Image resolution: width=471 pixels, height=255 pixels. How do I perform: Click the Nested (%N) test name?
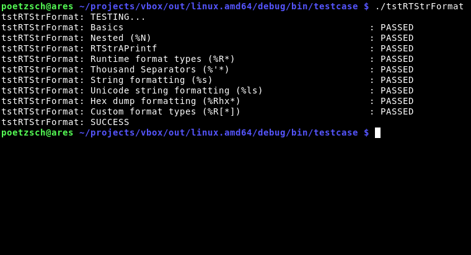(121, 38)
